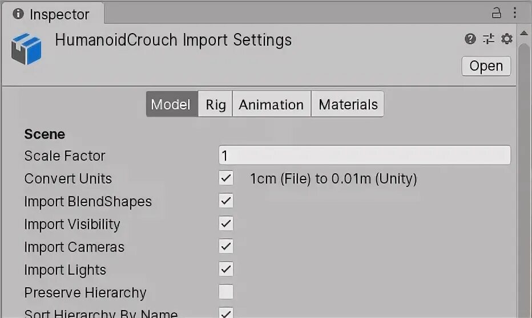
Task: Click the Inspector vertical scrollbar
Action: 524,171
